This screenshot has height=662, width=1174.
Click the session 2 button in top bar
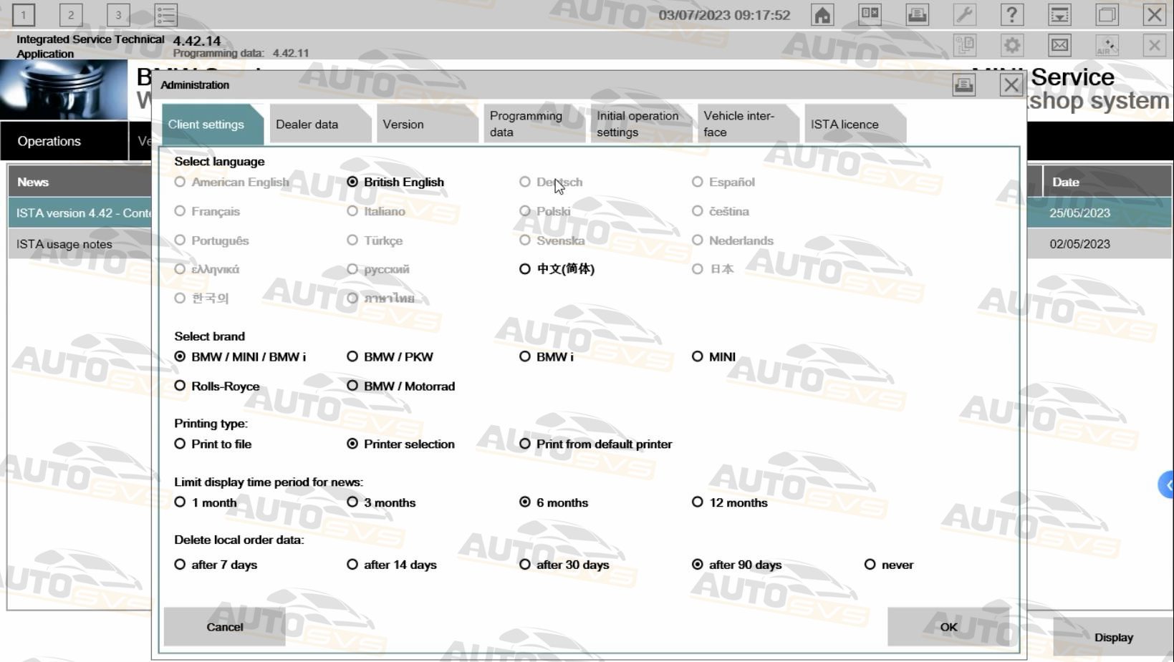click(70, 14)
